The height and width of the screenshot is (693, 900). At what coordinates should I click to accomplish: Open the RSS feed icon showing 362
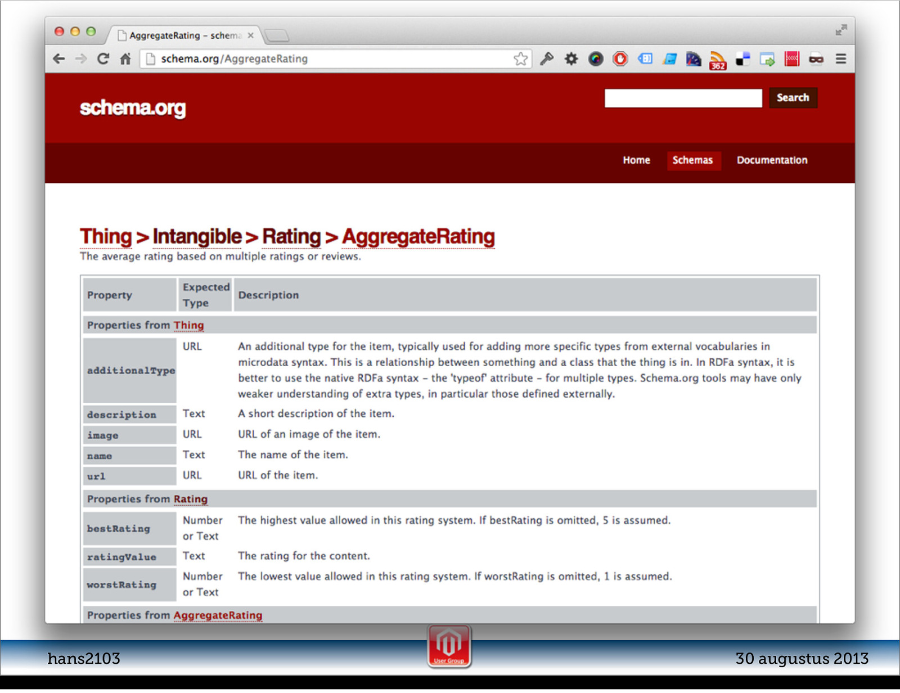pos(718,60)
